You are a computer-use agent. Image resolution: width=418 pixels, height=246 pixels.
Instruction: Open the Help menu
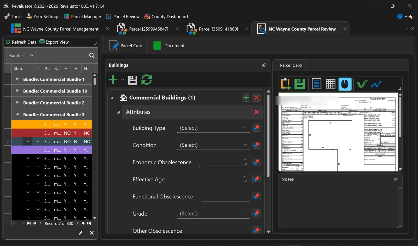[x=405, y=16]
